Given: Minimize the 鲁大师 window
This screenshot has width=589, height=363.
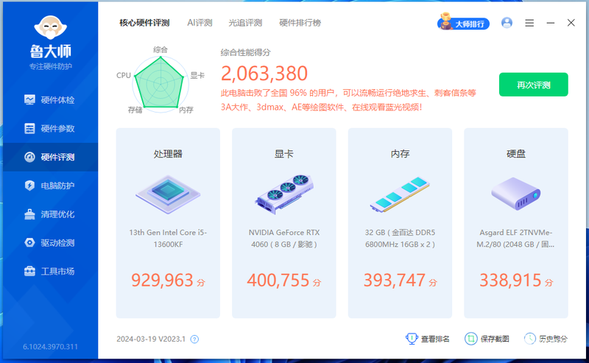Looking at the screenshot, I should tap(550, 23).
